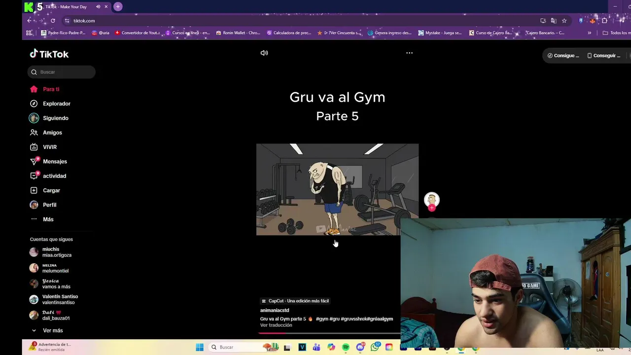Screen dimensions: 631x355
Task: Open Genera ingreso des... bookmark
Action: 390,33
